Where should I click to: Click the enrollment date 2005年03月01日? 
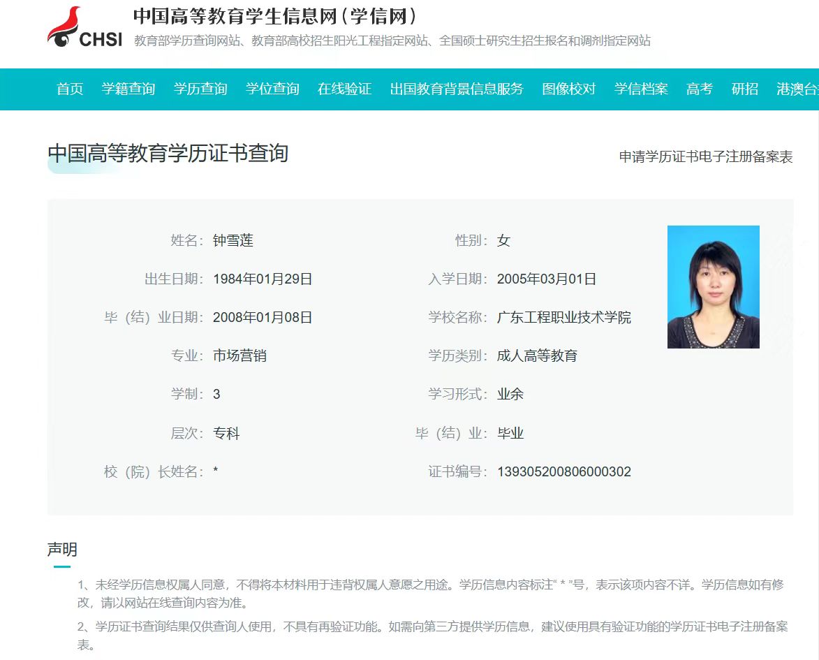click(x=546, y=279)
